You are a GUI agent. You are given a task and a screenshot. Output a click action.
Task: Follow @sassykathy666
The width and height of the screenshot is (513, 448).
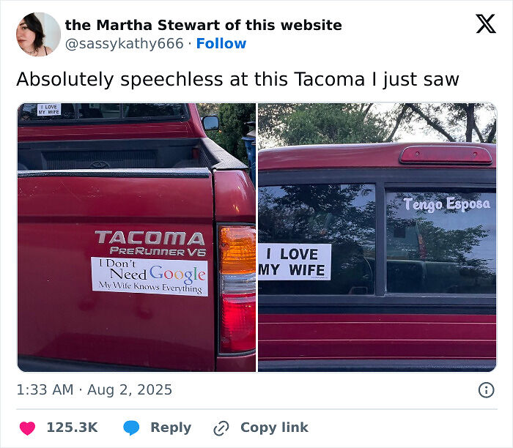[x=221, y=43]
